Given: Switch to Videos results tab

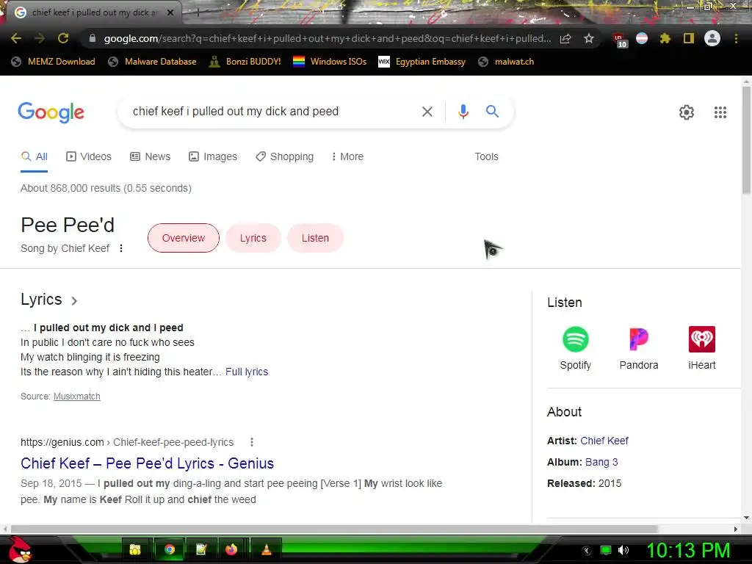Looking at the screenshot, I should point(89,157).
